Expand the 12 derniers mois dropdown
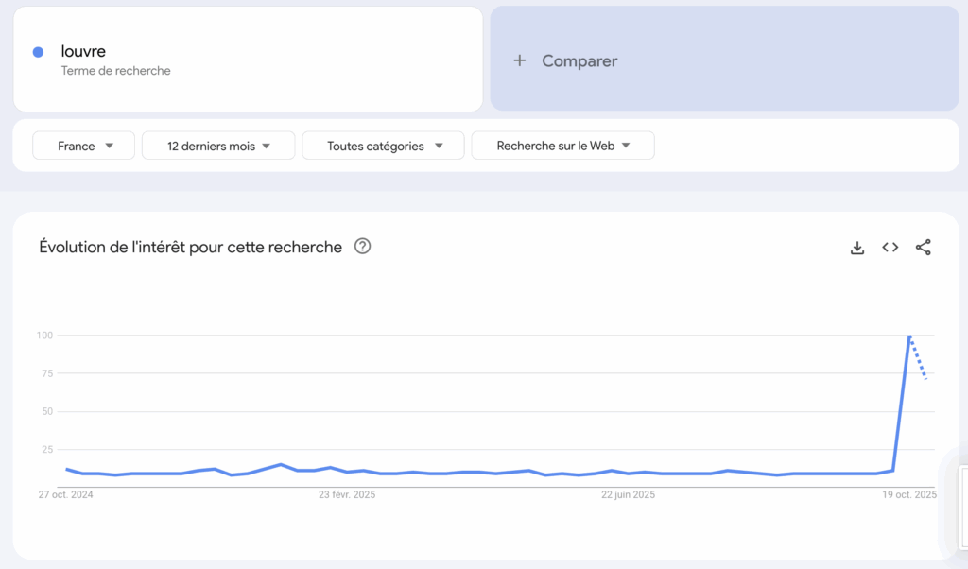 click(218, 146)
